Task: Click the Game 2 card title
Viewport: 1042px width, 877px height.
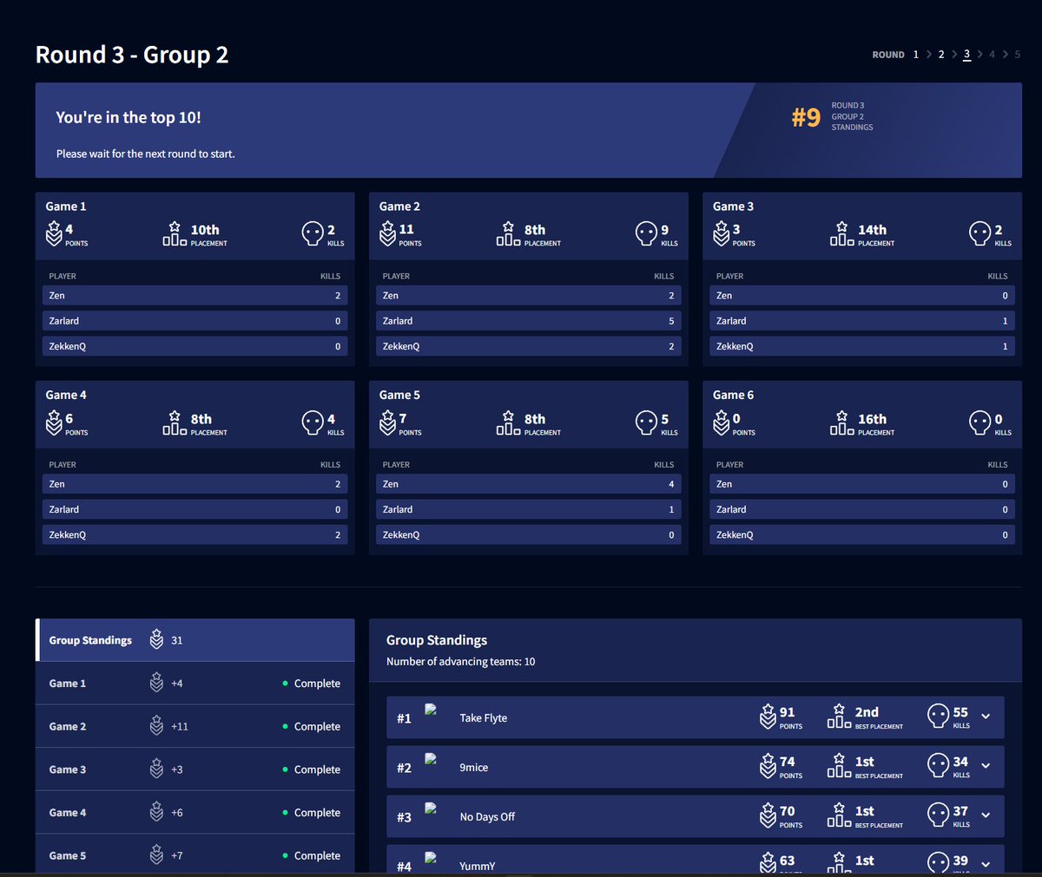Action: [399, 206]
